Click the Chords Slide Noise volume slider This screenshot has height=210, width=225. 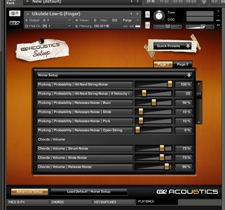[154, 158]
